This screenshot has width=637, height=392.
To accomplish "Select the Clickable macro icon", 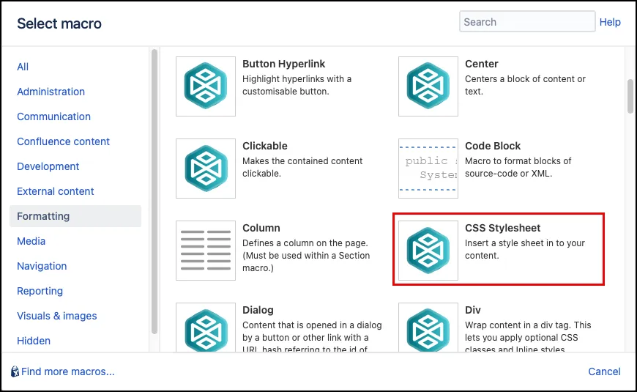I will pyautogui.click(x=206, y=169).
